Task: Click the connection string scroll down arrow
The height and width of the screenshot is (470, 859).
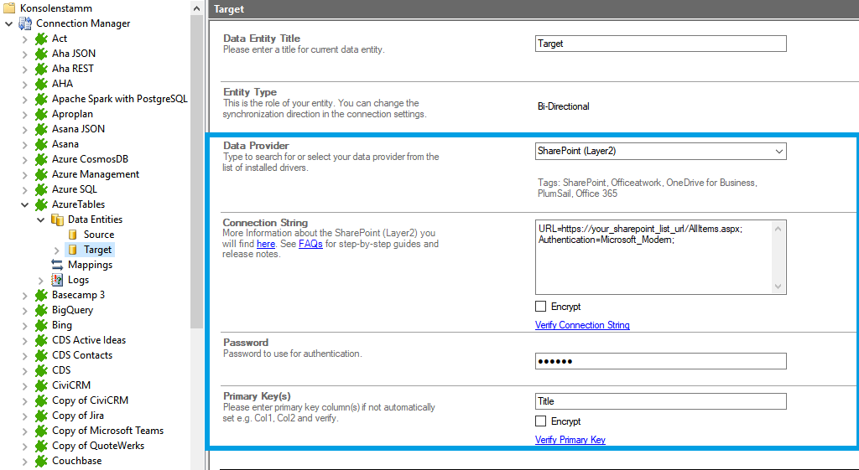Action: coord(778,287)
